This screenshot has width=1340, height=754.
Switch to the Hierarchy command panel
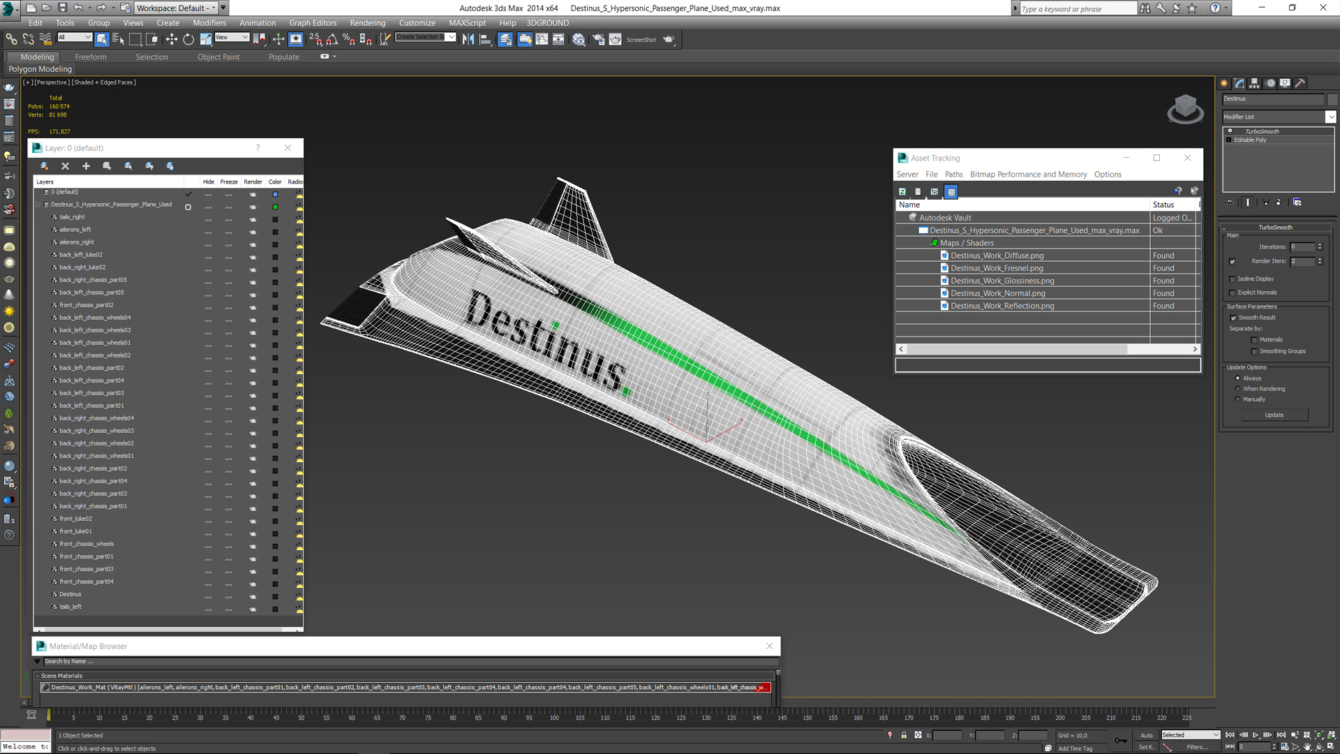click(1255, 83)
